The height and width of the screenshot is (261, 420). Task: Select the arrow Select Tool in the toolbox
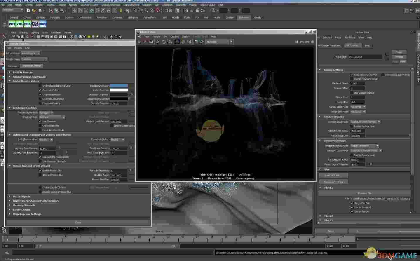4,37
